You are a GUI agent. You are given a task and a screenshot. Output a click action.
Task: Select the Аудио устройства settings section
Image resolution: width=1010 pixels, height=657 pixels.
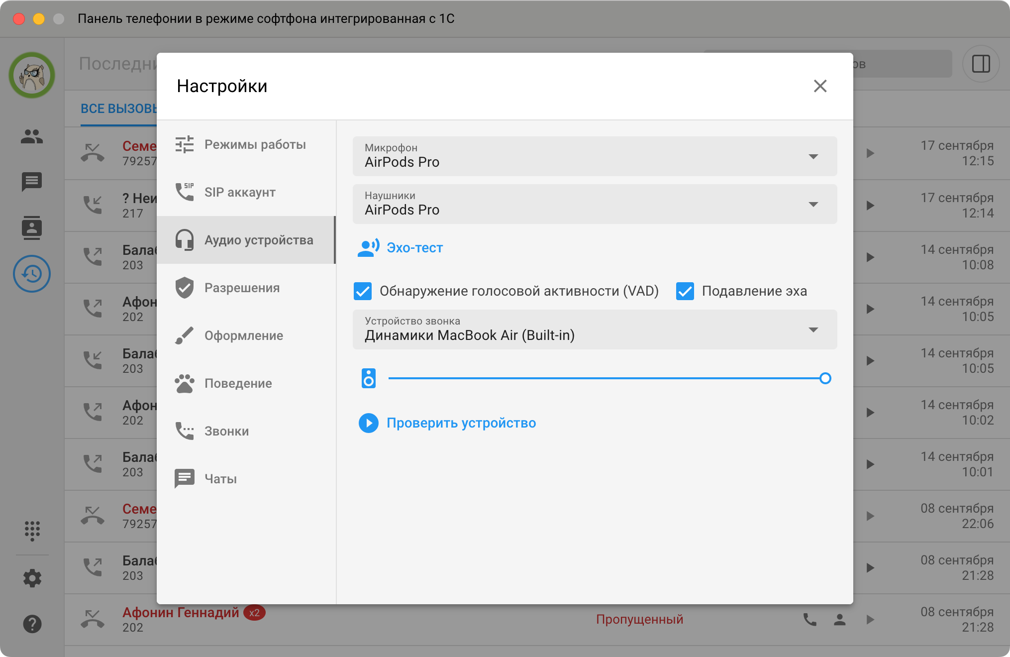point(246,240)
